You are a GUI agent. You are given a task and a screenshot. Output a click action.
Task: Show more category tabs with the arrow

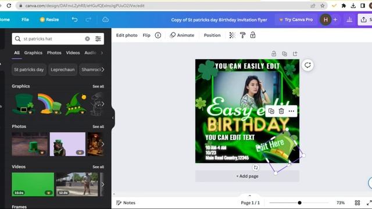click(102, 53)
